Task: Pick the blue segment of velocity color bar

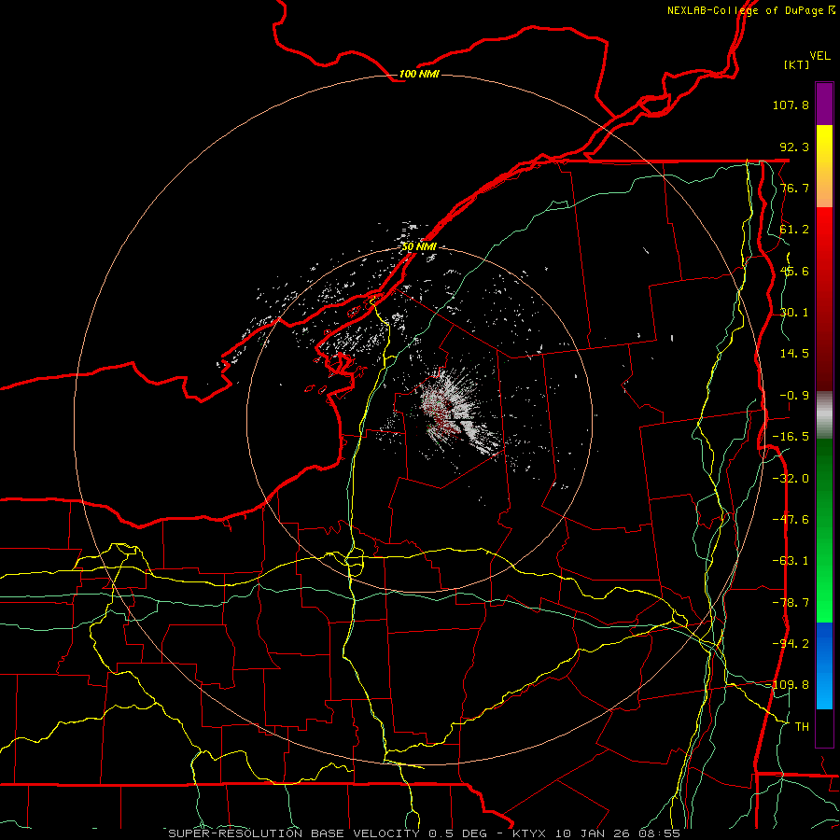Action: tap(824, 665)
